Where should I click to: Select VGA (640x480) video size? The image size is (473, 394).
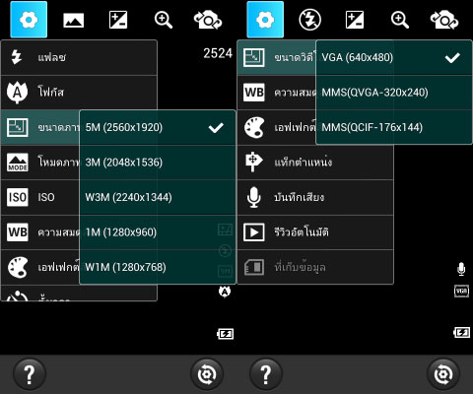tap(394, 57)
